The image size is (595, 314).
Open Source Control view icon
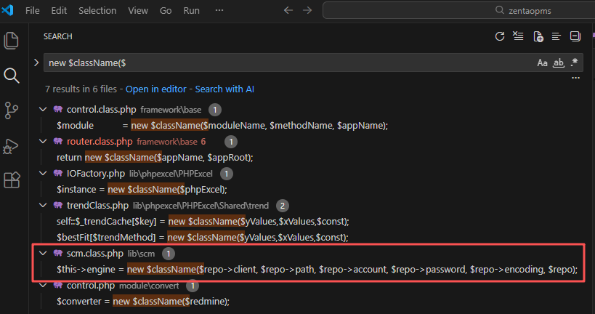click(x=12, y=110)
